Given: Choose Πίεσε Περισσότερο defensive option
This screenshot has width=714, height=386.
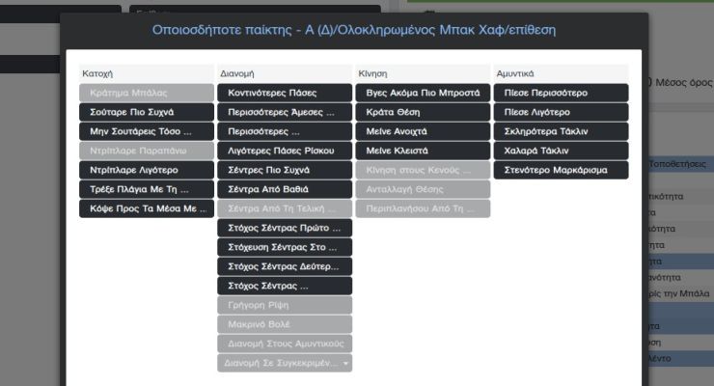Looking at the screenshot, I should 561,93.
